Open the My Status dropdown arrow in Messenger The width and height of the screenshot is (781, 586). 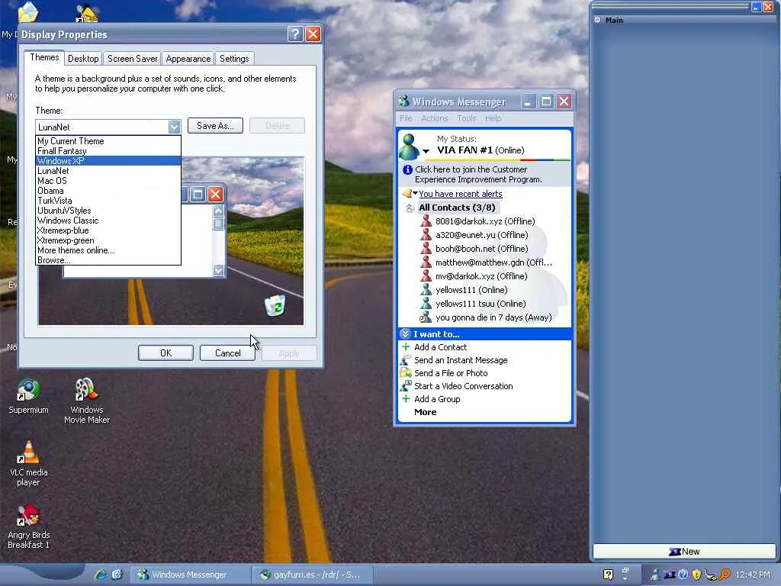click(426, 151)
